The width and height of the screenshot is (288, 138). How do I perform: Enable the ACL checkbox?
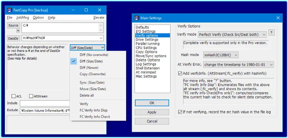point(13,96)
